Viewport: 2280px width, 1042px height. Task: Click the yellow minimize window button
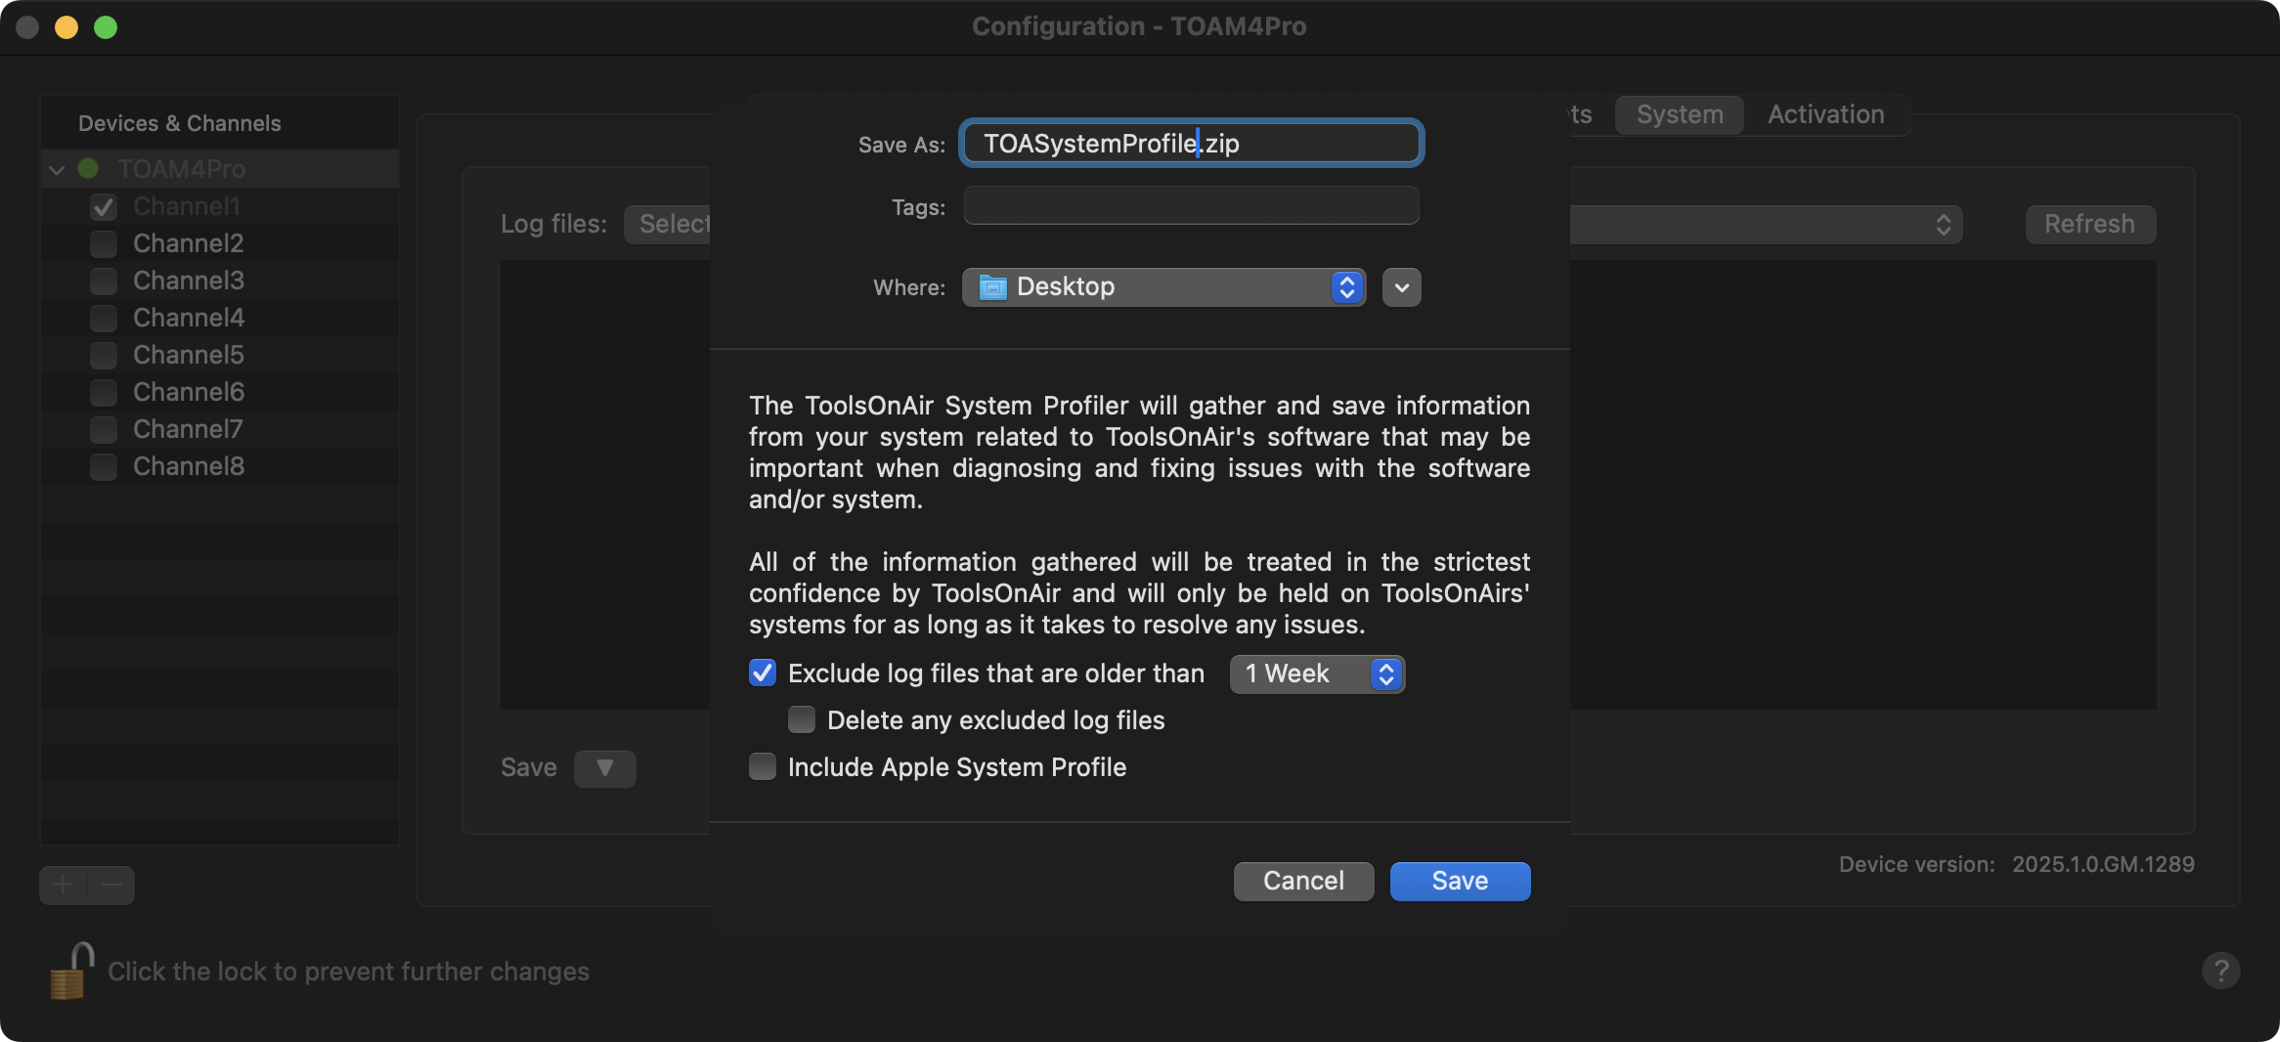[66, 27]
